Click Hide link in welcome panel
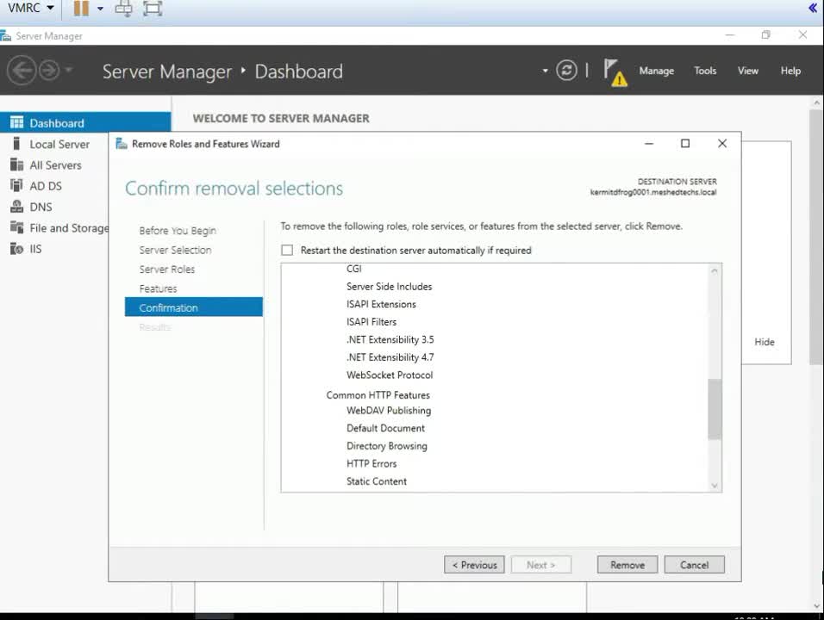The image size is (824, 620). pos(764,342)
